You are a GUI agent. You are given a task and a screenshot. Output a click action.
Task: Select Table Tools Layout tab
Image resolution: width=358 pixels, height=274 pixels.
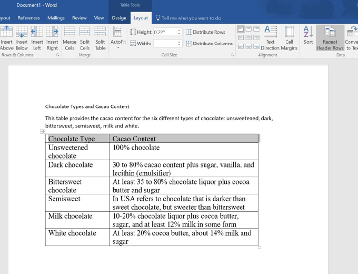pos(141,18)
